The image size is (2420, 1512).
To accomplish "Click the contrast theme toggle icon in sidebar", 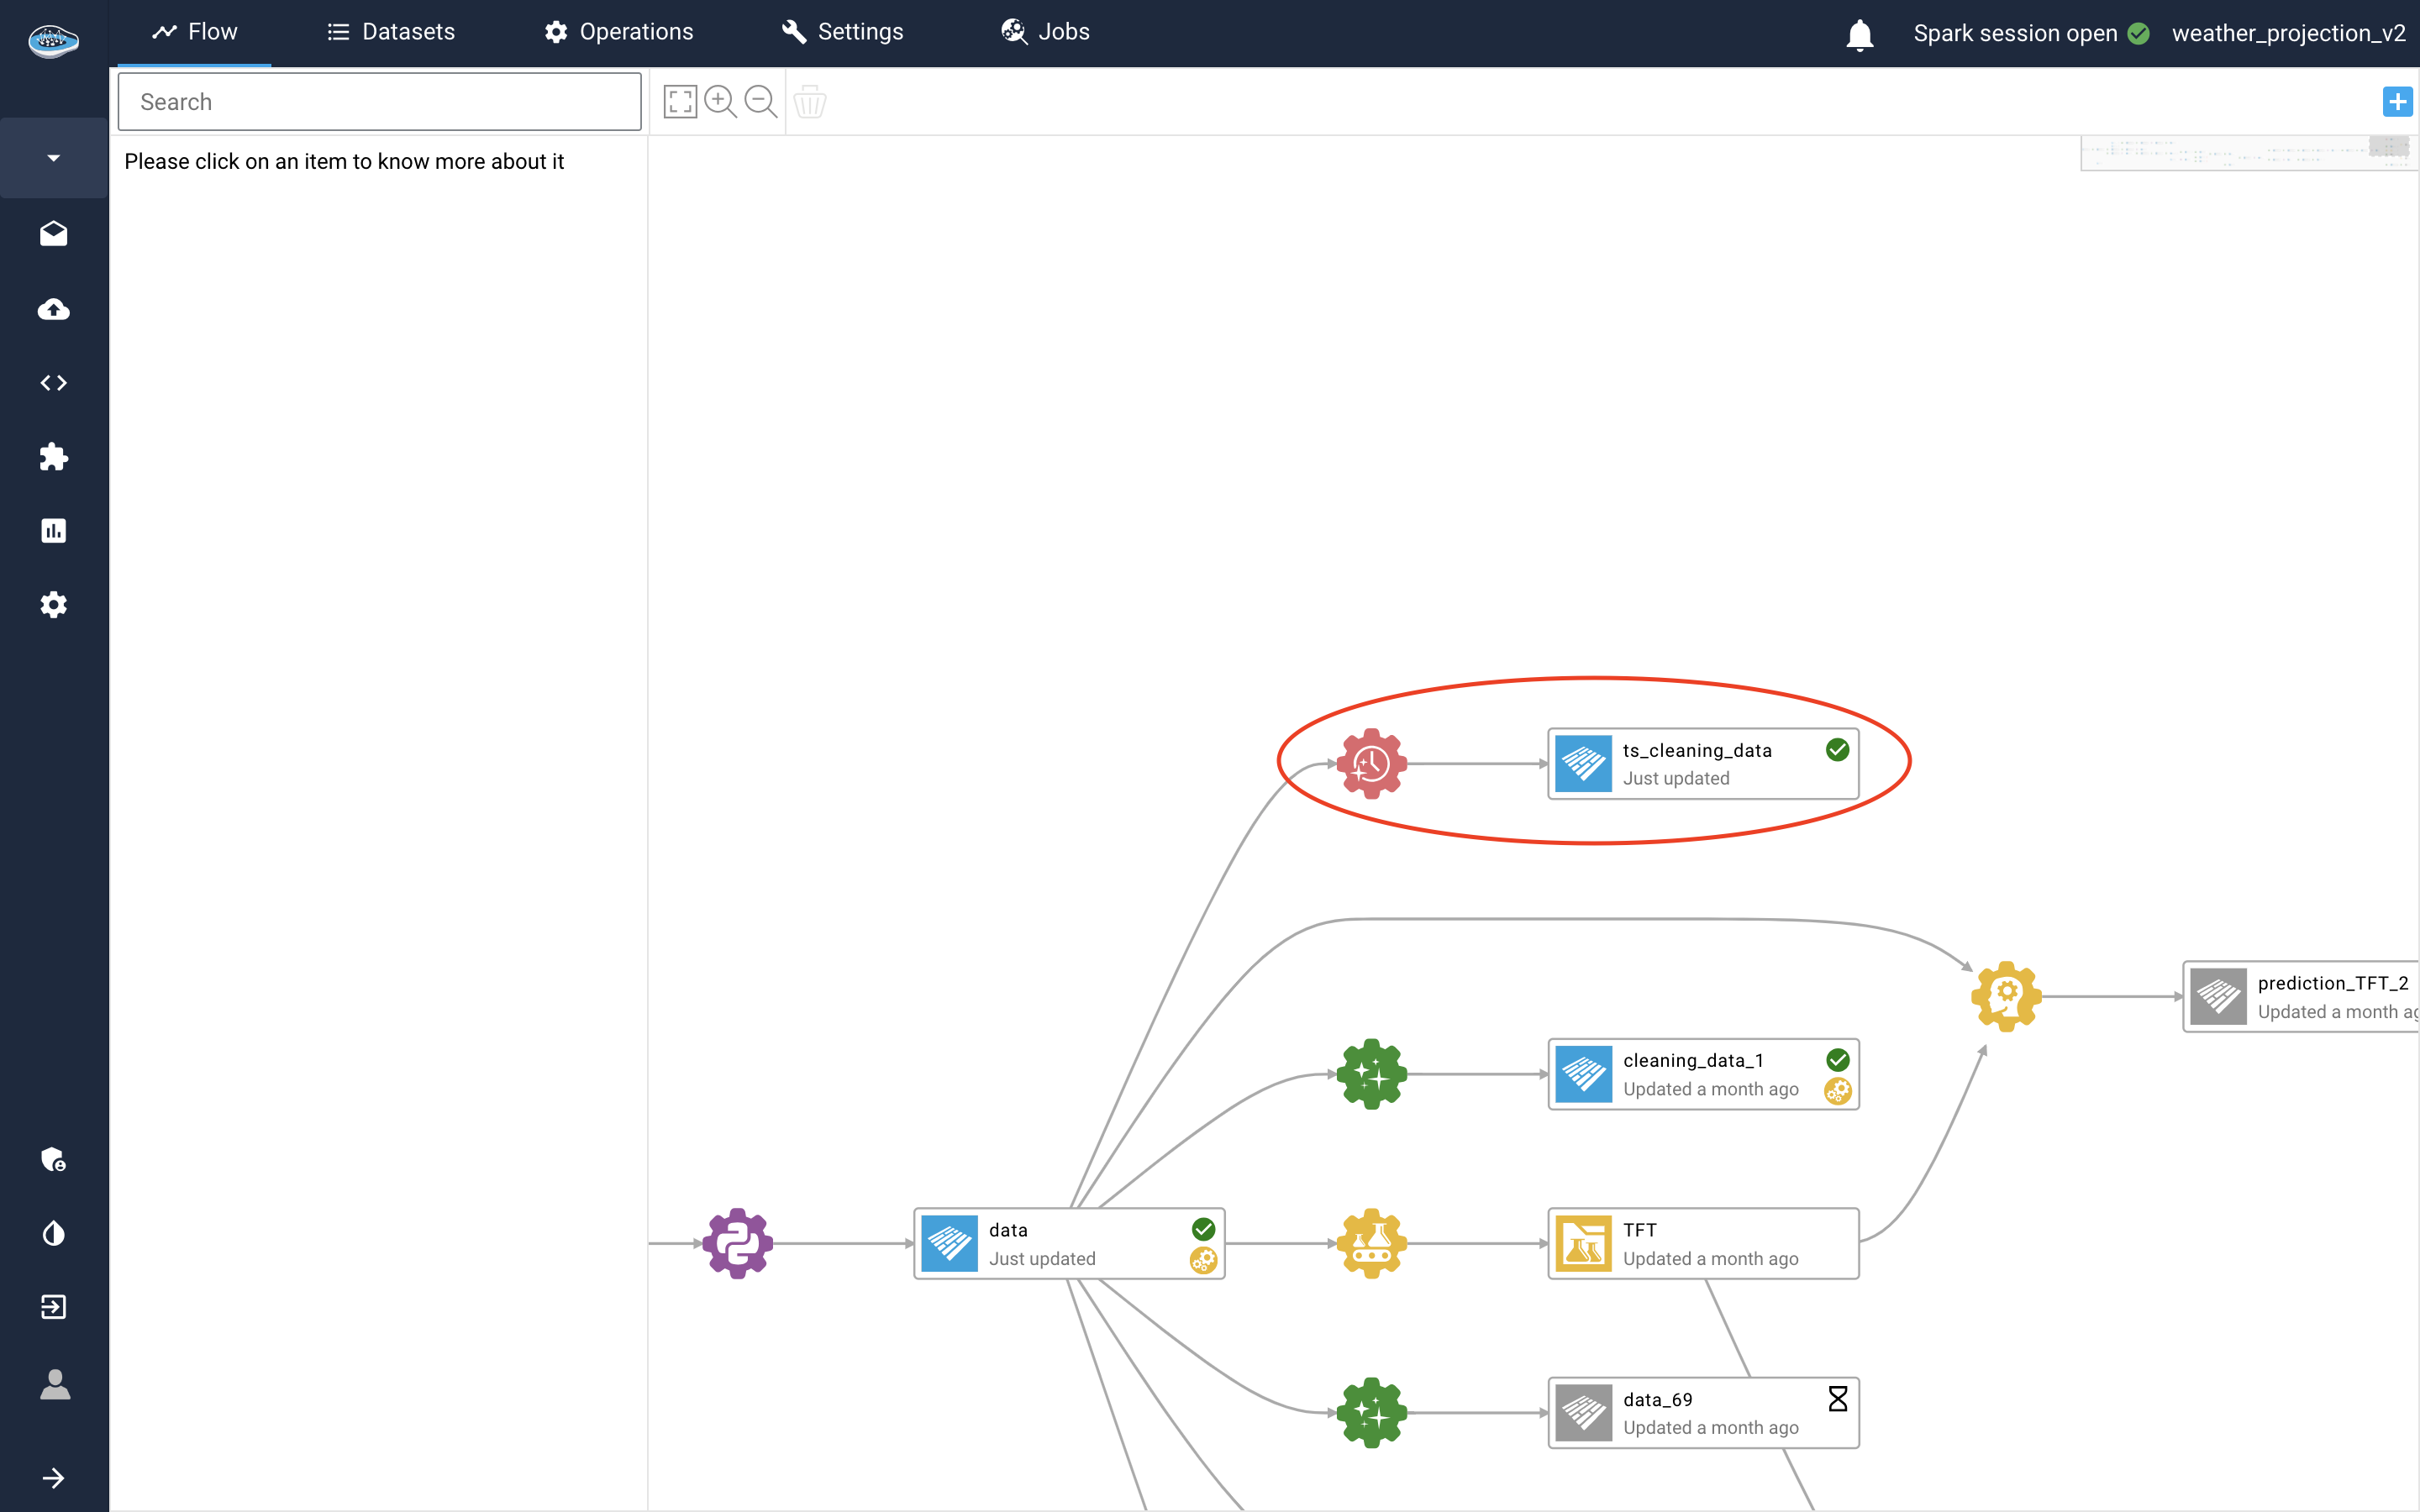I will [x=54, y=1233].
